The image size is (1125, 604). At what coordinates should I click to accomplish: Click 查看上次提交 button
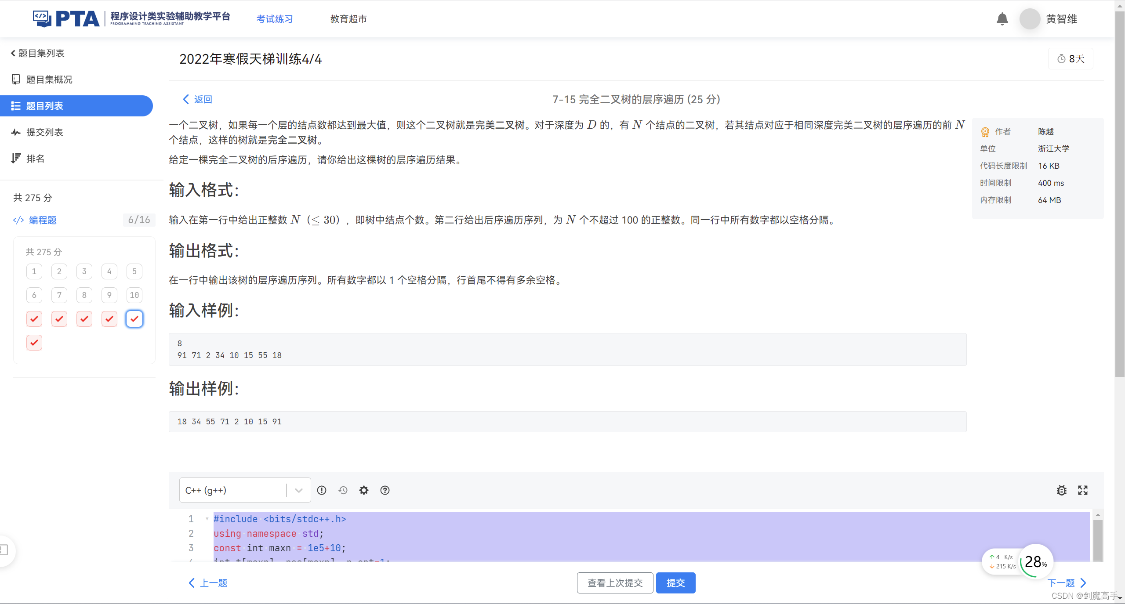coord(615,583)
